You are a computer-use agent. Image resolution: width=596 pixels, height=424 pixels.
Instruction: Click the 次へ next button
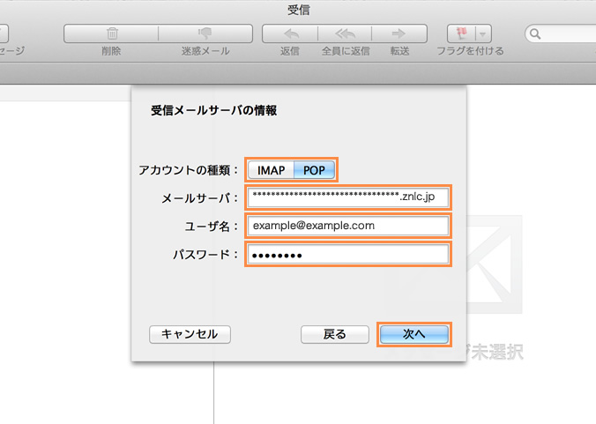pos(413,334)
